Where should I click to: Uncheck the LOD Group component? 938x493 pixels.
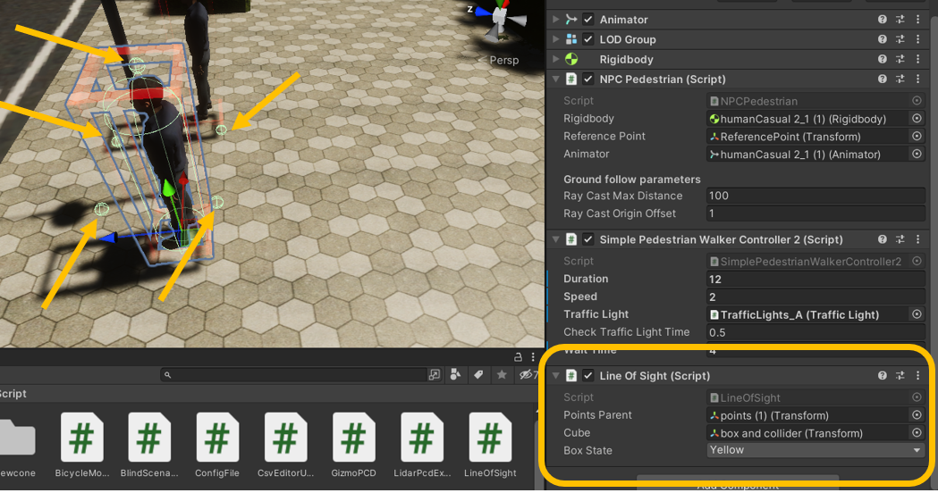(x=588, y=39)
